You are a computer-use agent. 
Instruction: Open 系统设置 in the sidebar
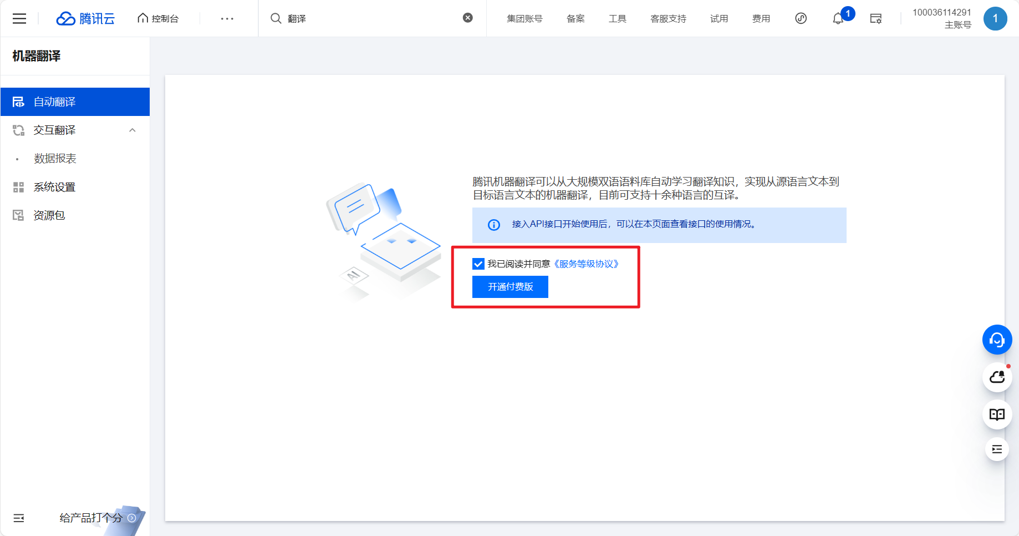click(x=54, y=188)
